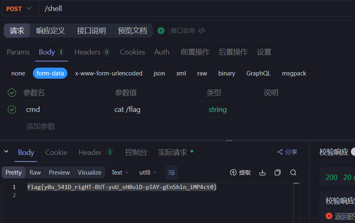Open the Headers 9 tab

click(x=92, y=52)
